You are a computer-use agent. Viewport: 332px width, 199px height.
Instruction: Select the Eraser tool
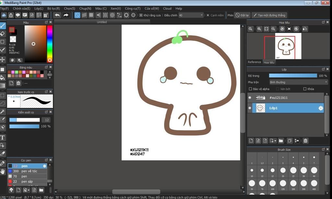3,33
